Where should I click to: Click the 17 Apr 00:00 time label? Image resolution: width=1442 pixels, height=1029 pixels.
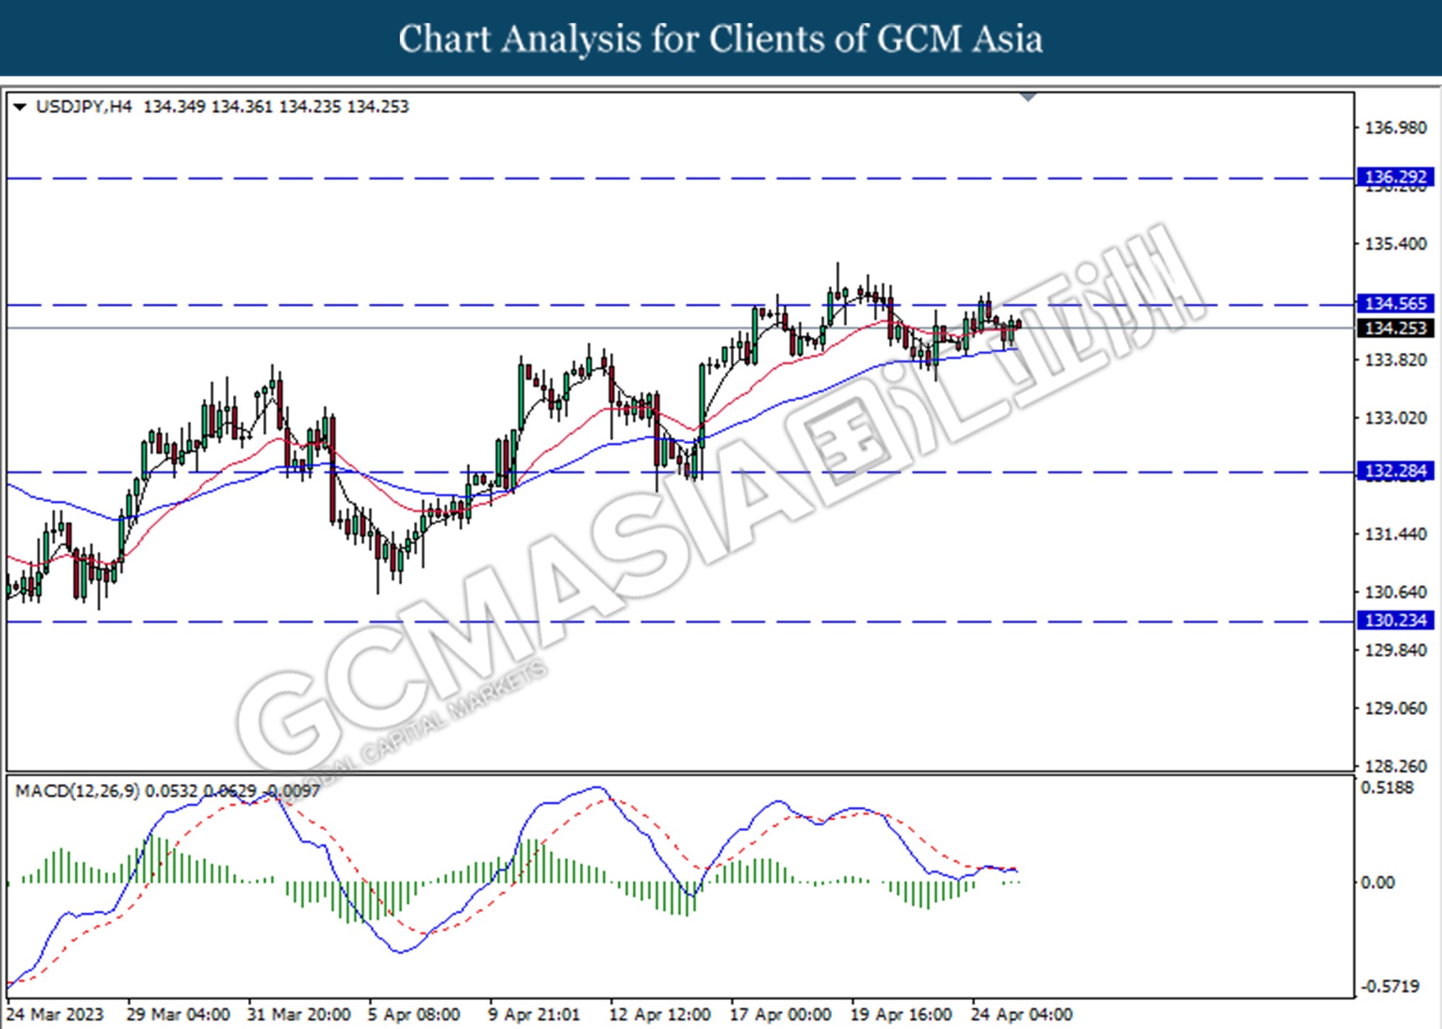tap(781, 1015)
